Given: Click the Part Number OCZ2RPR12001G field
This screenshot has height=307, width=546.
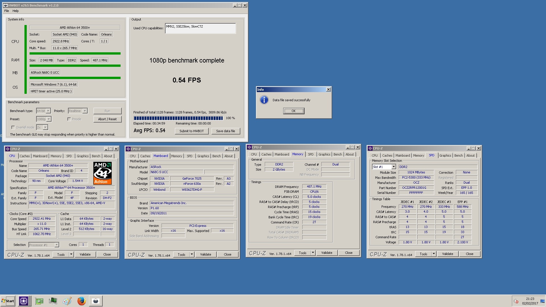Looking at the screenshot, I should click(x=416, y=188).
